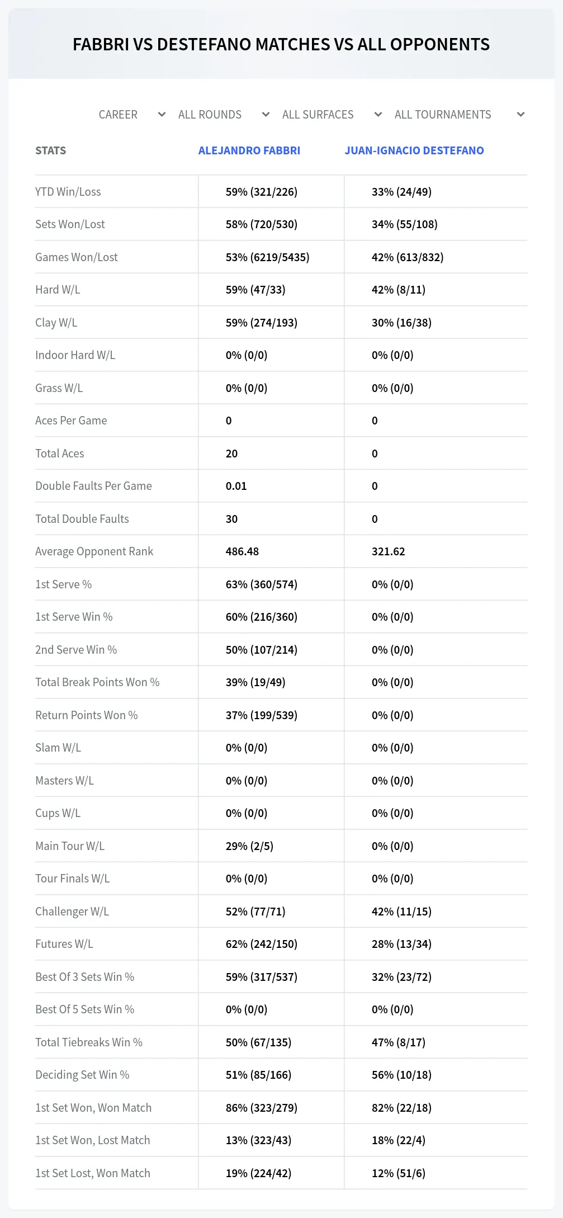Open the ALL SURFACES dropdown
The height and width of the screenshot is (1218, 563).
coord(332,115)
